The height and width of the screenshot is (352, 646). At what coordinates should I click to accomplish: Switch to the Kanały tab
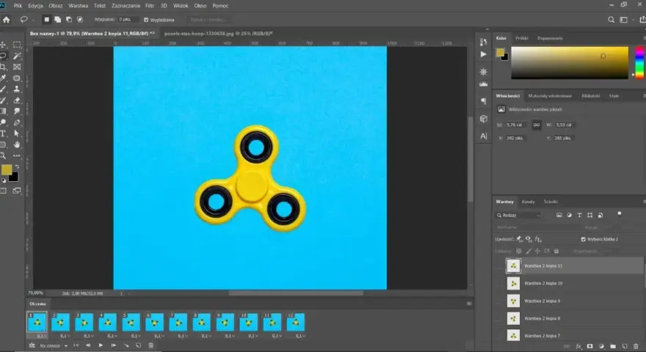point(528,202)
